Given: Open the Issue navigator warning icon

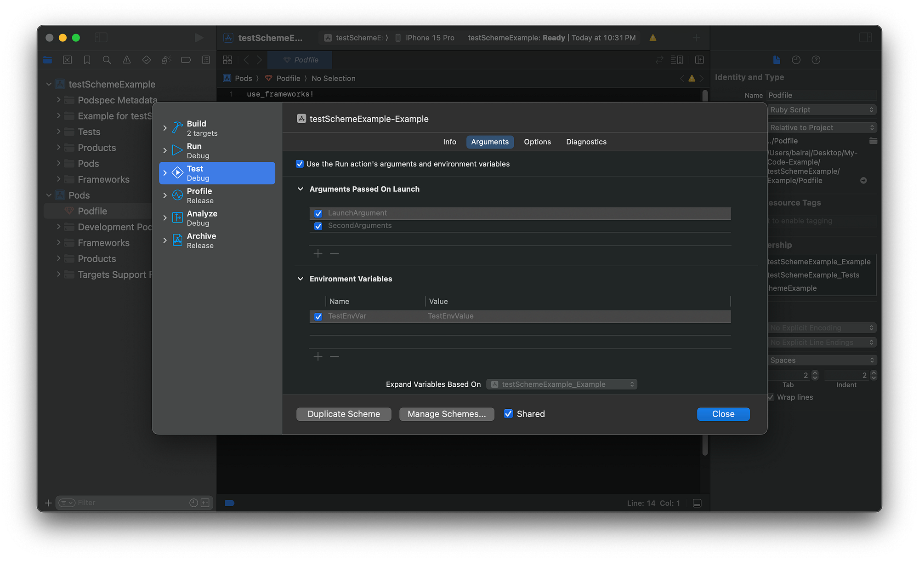Looking at the screenshot, I should tap(126, 60).
